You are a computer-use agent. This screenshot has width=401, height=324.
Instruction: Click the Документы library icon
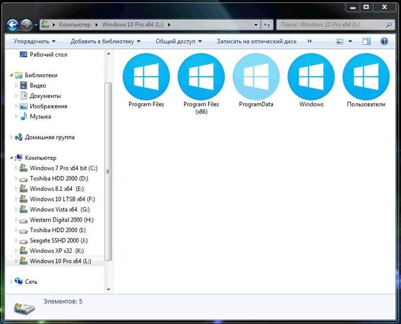[x=24, y=95]
